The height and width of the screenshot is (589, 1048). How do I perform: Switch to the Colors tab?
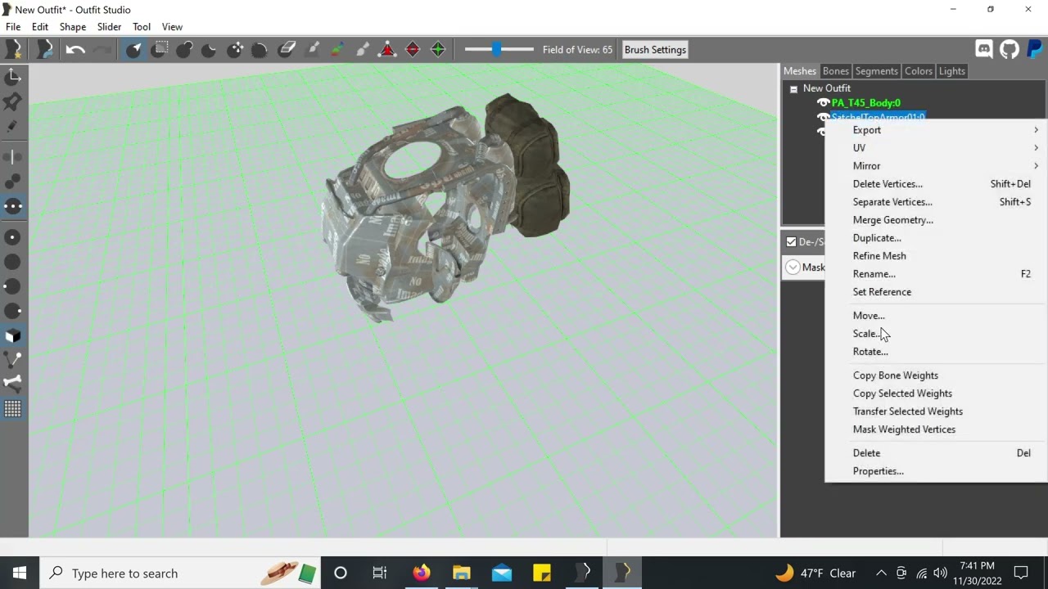(x=918, y=71)
